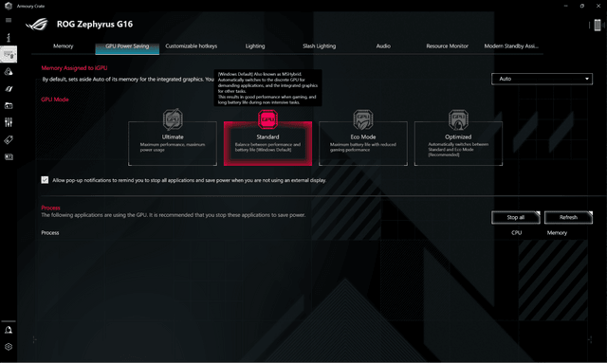Toggle the pop-up notifications checkbox
607x363 pixels.
coord(45,180)
